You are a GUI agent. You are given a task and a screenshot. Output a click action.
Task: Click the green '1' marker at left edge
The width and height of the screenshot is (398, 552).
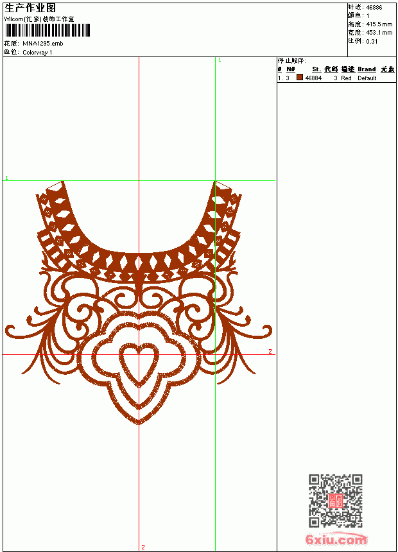click(x=6, y=178)
